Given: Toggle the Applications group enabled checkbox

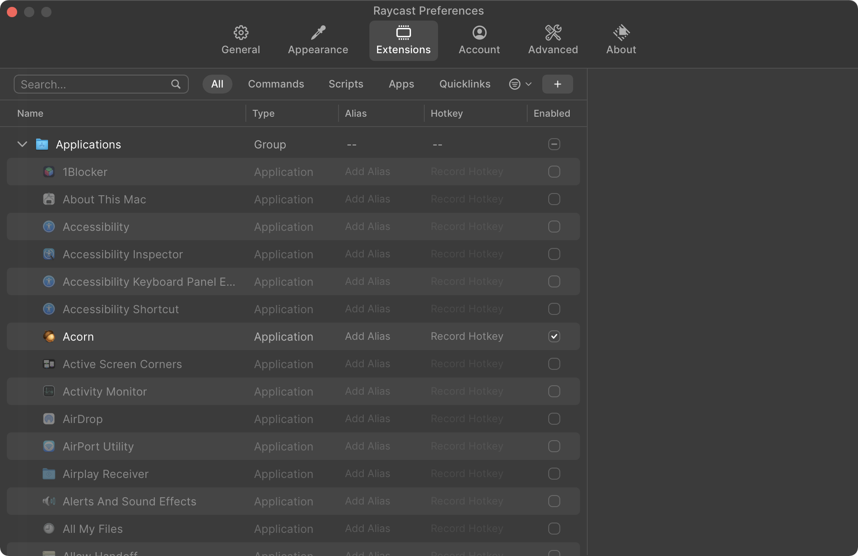Looking at the screenshot, I should click(x=554, y=144).
